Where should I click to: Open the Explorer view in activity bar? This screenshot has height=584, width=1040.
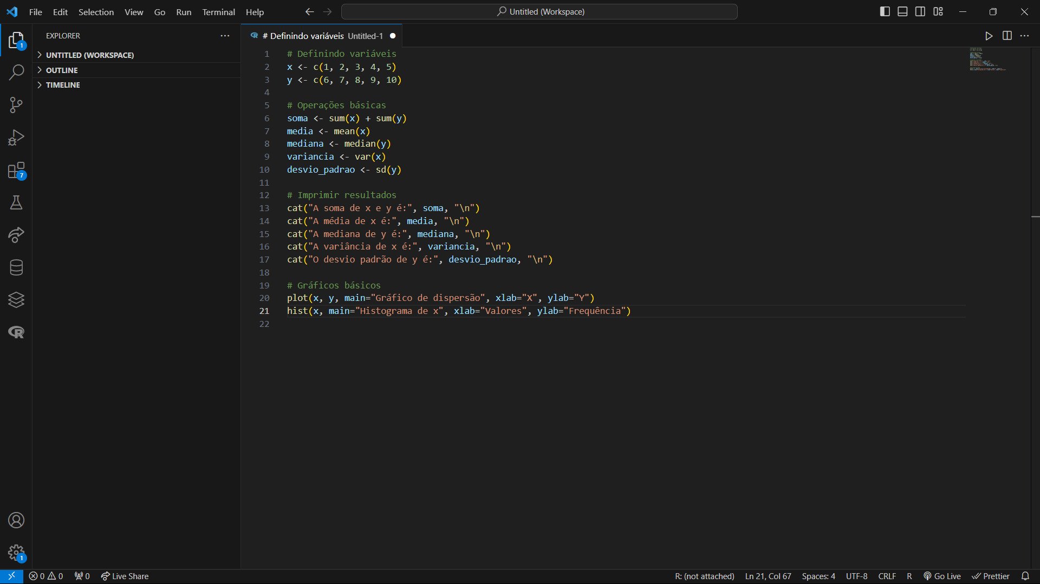coord(16,40)
